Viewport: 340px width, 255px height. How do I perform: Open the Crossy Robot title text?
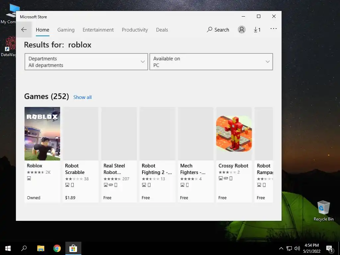(233, 166)
